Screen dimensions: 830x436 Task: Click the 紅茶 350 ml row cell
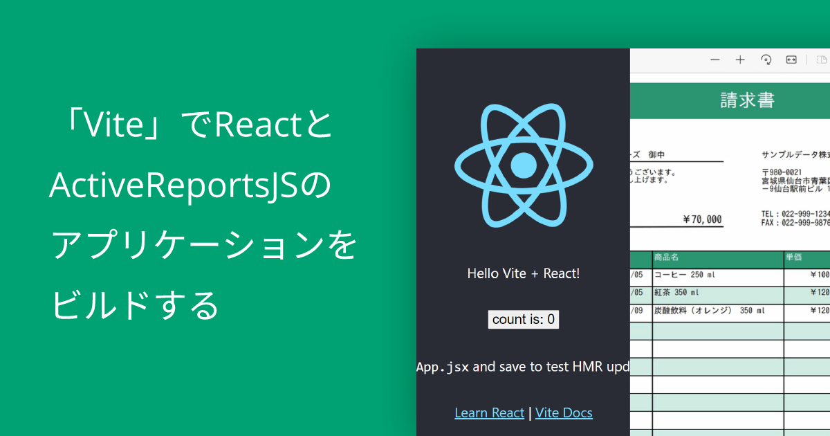(x=679, y=293)
